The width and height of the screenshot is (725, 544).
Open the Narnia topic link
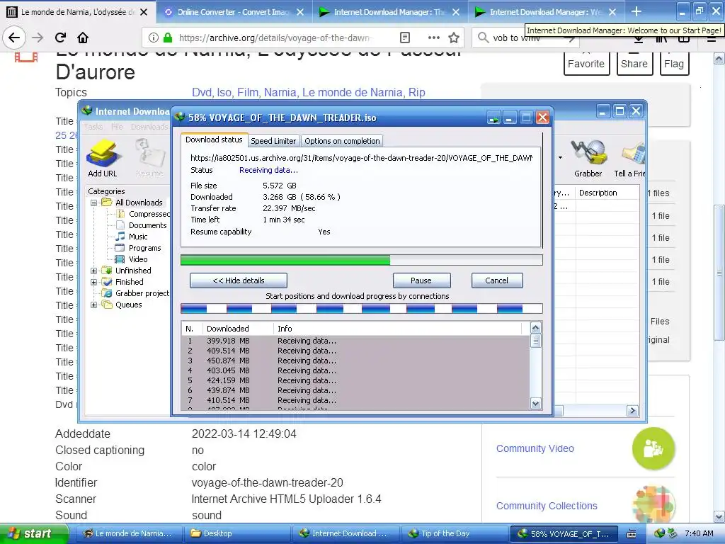click(x=280, y=93)
